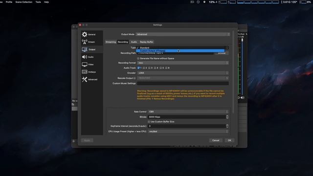Adjust Keyframe Interval stepper arrows
This screenshot has width=313, height=176.
click(x=227, y=126)
